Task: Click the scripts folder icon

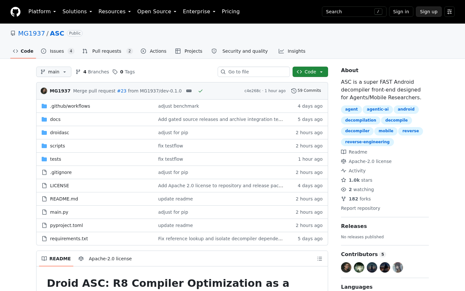Action: pyautogui.click(x=44, y=146)
